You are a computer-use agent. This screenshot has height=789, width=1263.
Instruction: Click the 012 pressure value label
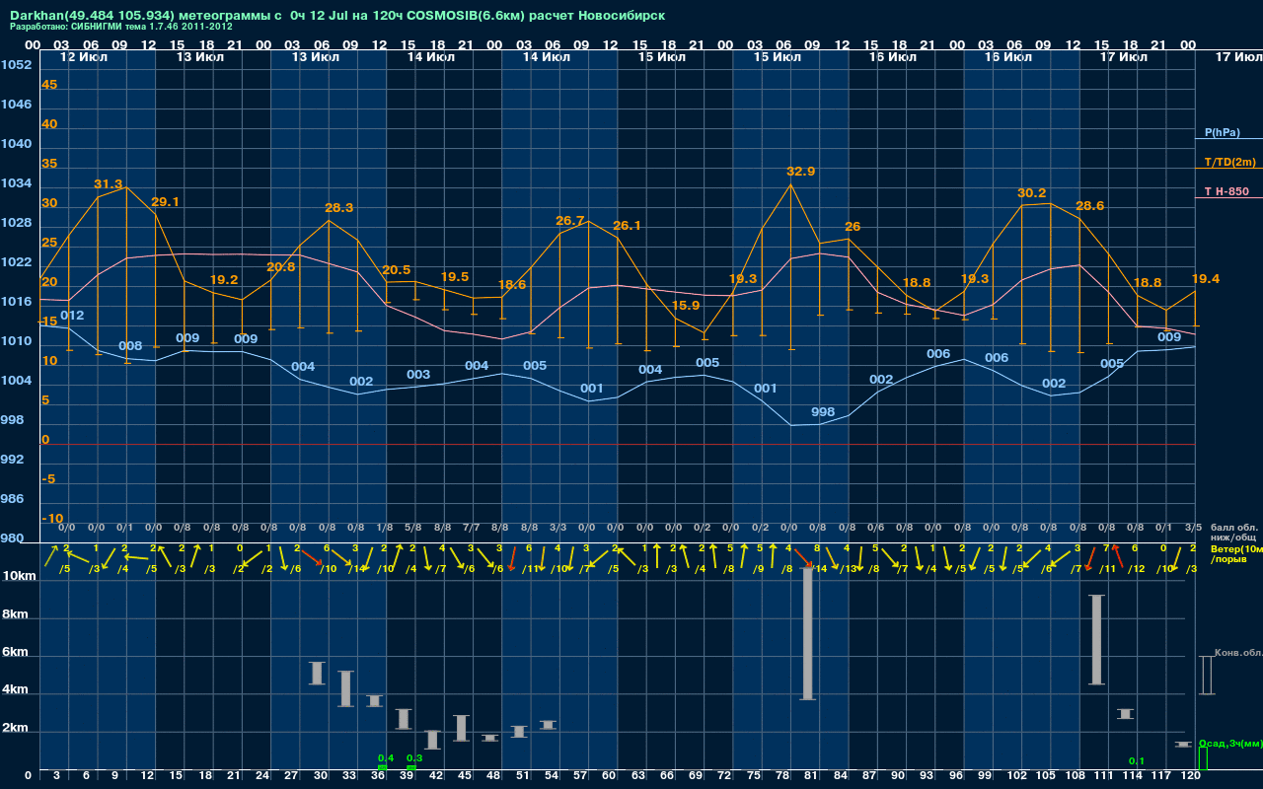click(72, 315)
